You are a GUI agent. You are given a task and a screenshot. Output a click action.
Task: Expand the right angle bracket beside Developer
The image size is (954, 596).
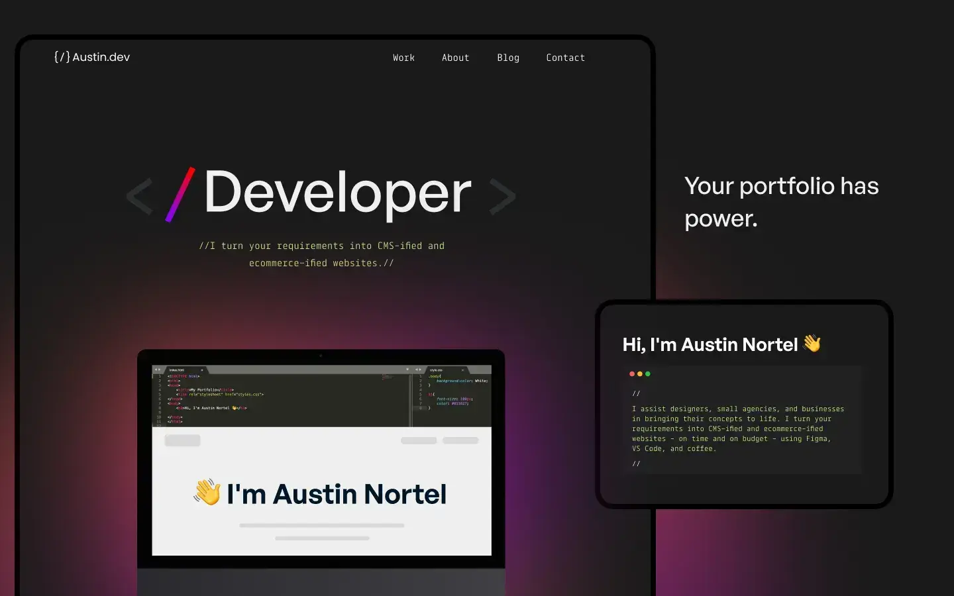coord(503,195)
